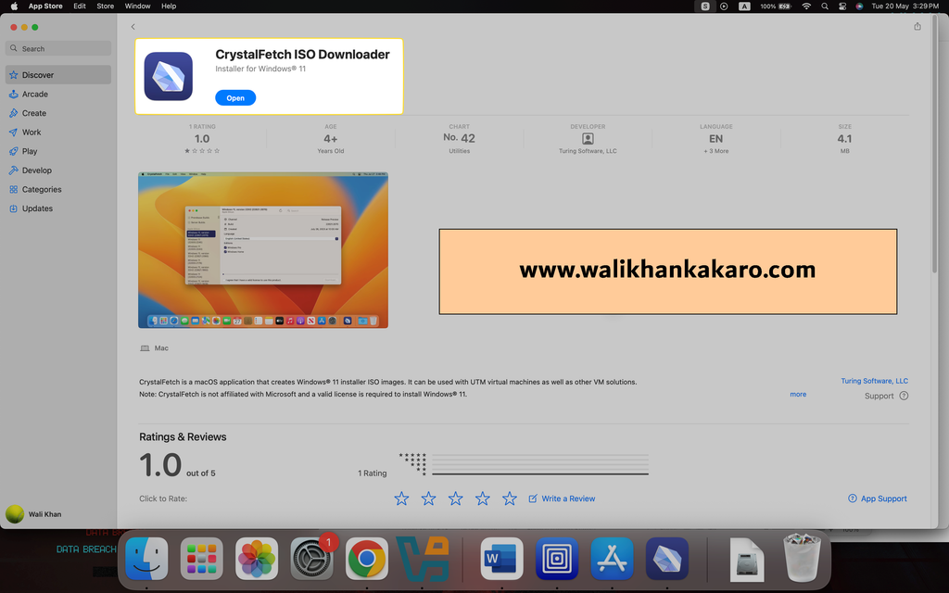This screenshot has width=949, height=593.
Task: Open the Help menu
Action: point(169,6)
